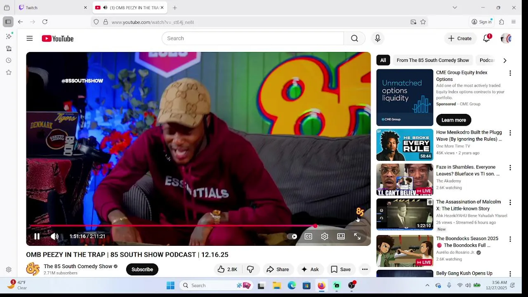Sign in to the browser account
This screenshot has width=528, height=297.
pyautogui.click(x=481, y=22)
